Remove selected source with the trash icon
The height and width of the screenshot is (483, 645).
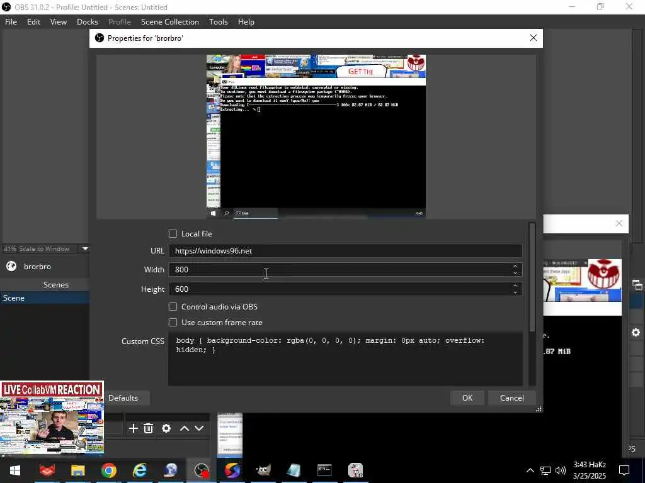coord(149,428)
